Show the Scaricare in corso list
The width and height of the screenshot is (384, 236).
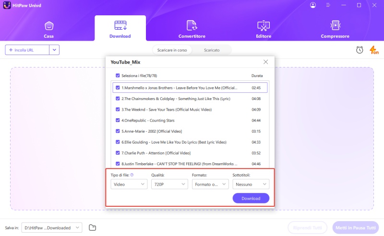click(172, 50)
